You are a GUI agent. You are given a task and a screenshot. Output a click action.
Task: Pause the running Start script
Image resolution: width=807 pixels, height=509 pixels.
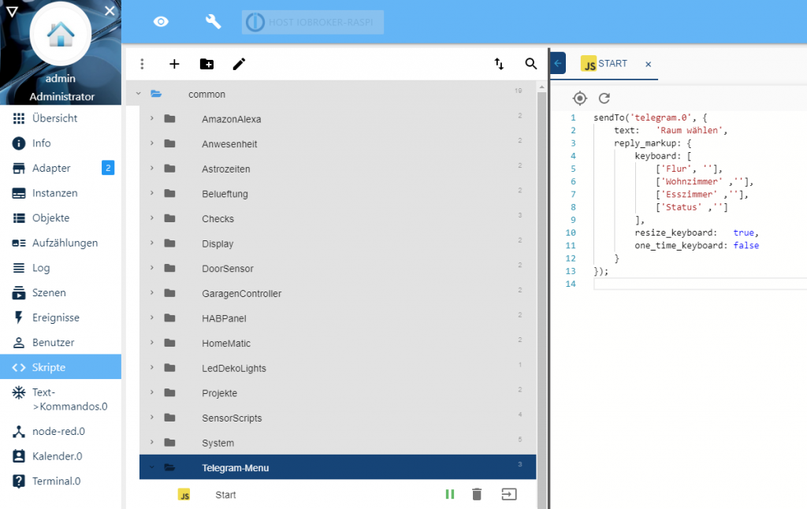(x=450, y=494)
